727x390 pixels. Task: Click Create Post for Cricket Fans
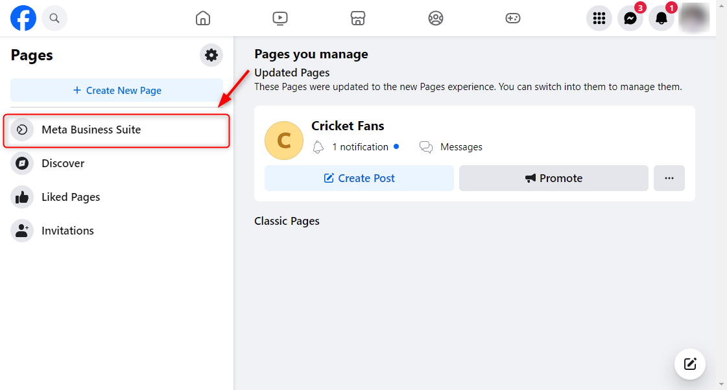359,178
